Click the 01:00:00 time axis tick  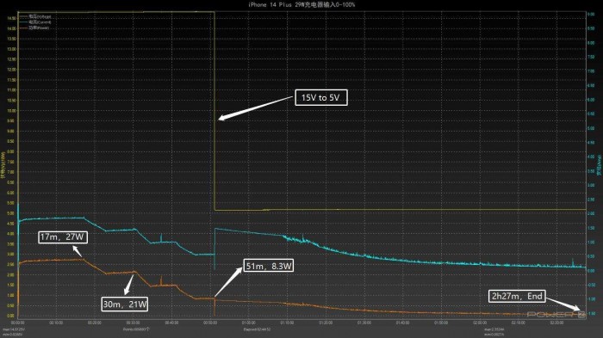click(249, 323)
